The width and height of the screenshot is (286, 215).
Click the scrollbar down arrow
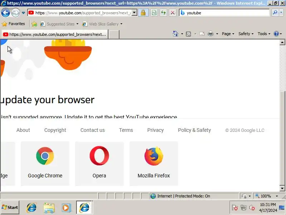[282, 188]
